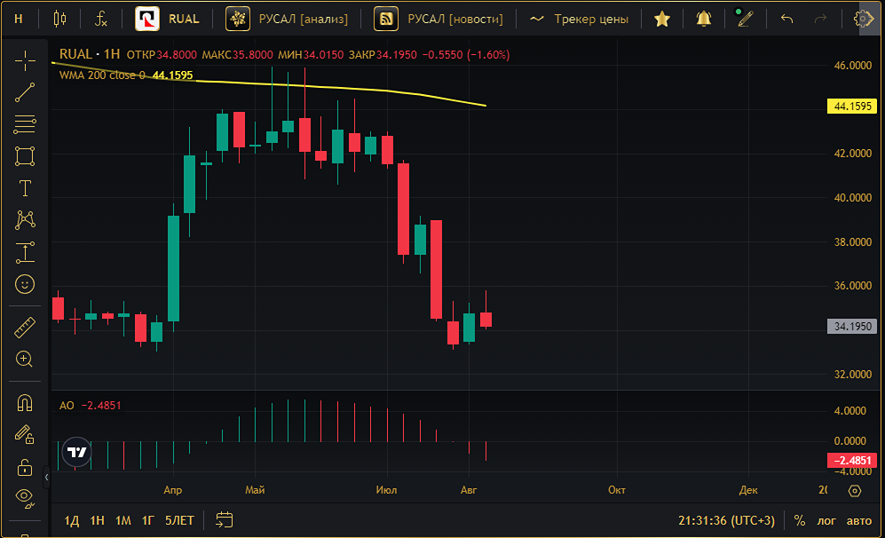Open chart settings gear in top bar
885x538 pixels.
[x=863, y=19]
